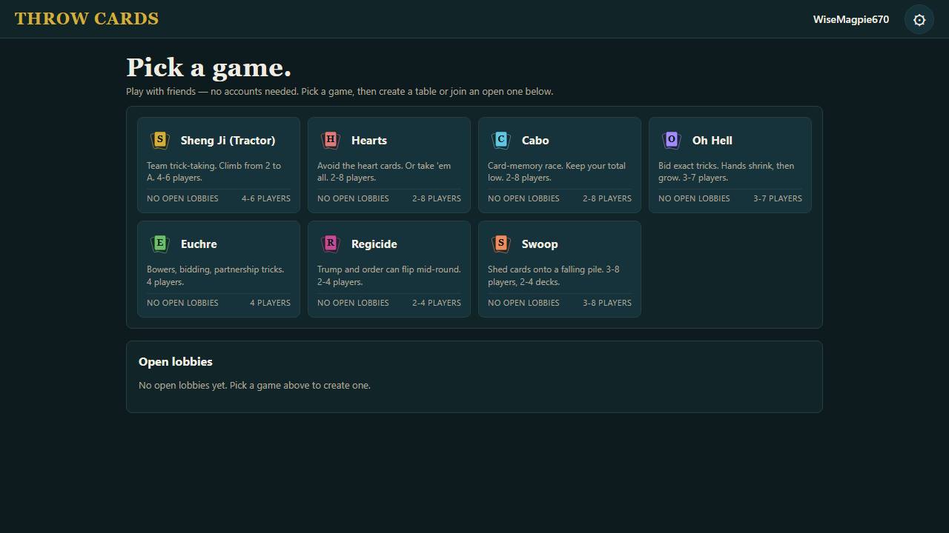Select the Oh Hell game title
Viewport: 949px width, 533px height.
(x=712, y=141)
